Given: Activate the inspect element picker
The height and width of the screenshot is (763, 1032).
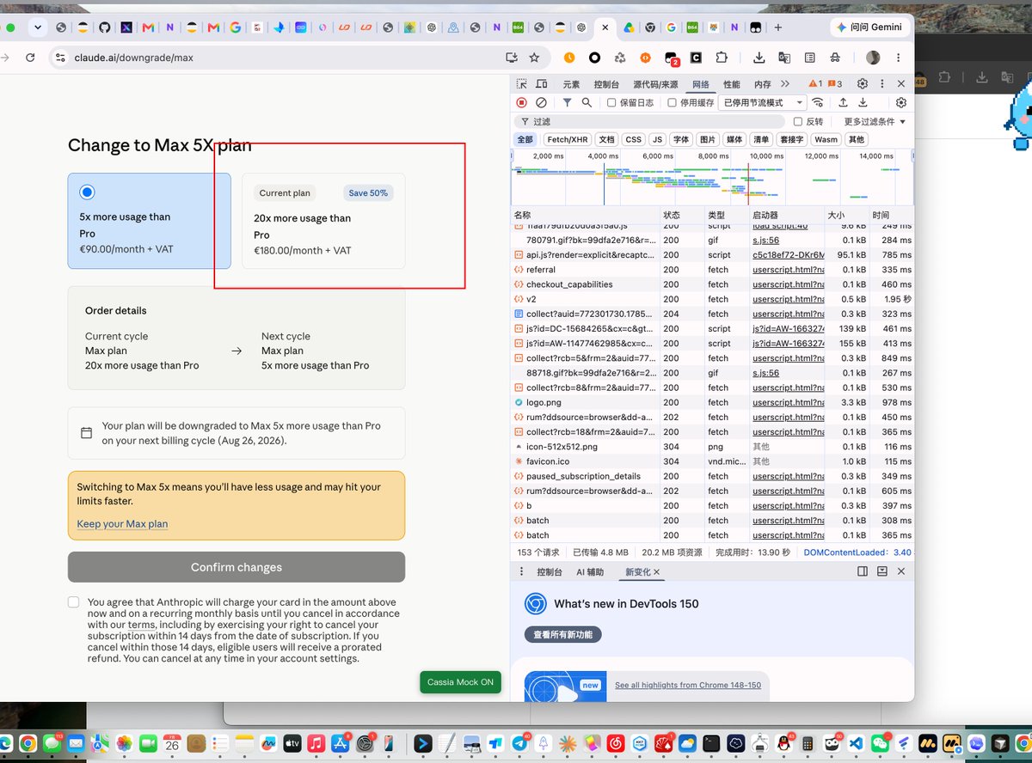Looking at the screenshot, I should [522, 84].
